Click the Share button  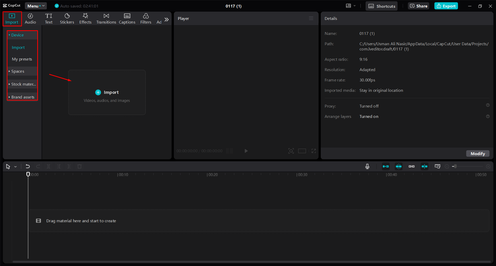tap(418, 6)
